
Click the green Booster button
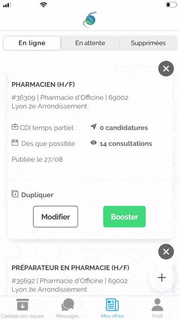tap(124, 217)
